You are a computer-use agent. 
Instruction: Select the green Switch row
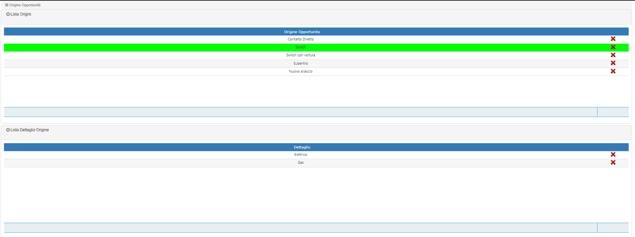point(316,47)
